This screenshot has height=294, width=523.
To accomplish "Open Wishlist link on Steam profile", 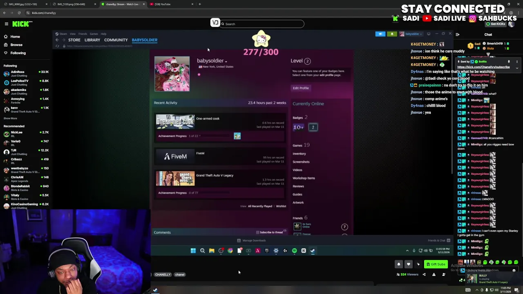I will coord(281,206).
